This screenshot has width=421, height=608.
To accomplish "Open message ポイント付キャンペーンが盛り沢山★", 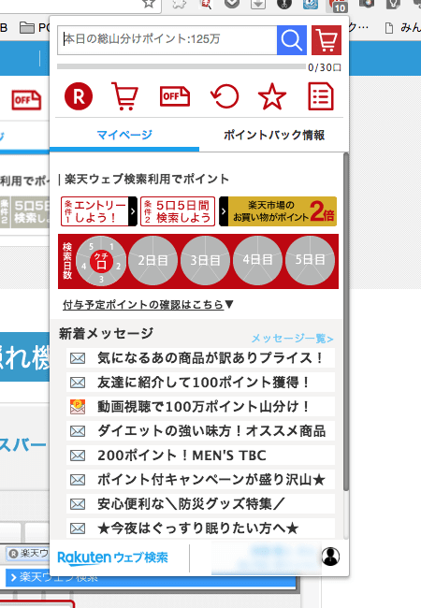I will point(200,480).
